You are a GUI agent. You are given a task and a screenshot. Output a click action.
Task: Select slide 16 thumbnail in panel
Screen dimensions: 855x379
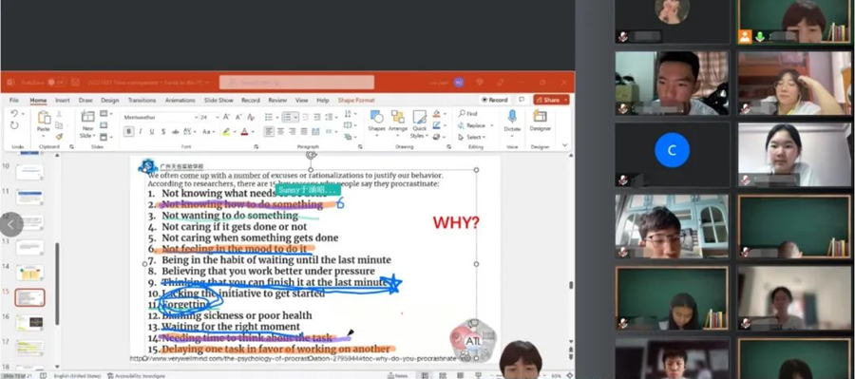click(x=29, y=323)
